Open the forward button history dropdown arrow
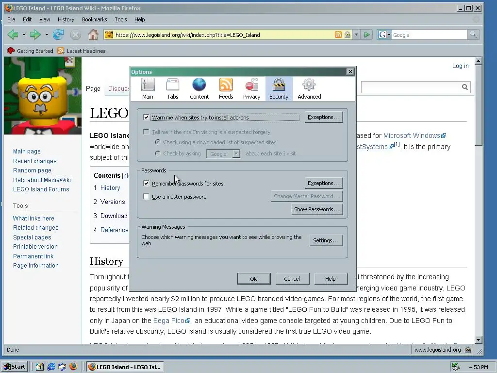This screenshot has height=373, width=497. 47,34
